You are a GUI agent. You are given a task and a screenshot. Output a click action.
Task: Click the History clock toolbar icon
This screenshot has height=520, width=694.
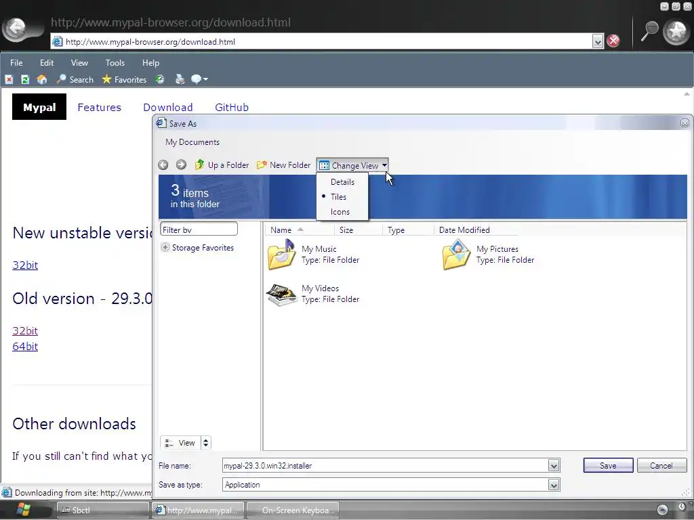coord(160,80)
